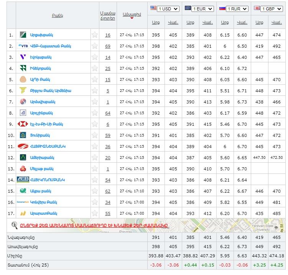Sort by the bank name column header
This screenshot has width=288, height=275.
coord(57,15)
